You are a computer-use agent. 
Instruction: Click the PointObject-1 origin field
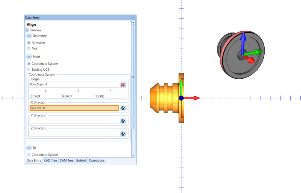tap(73, 85)
